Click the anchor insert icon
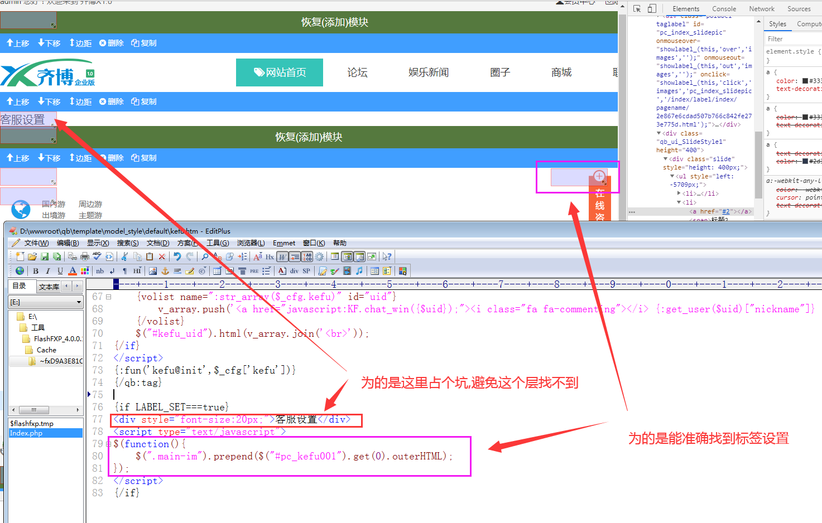This screenshot has height=523, width=822. pos(165,271)
